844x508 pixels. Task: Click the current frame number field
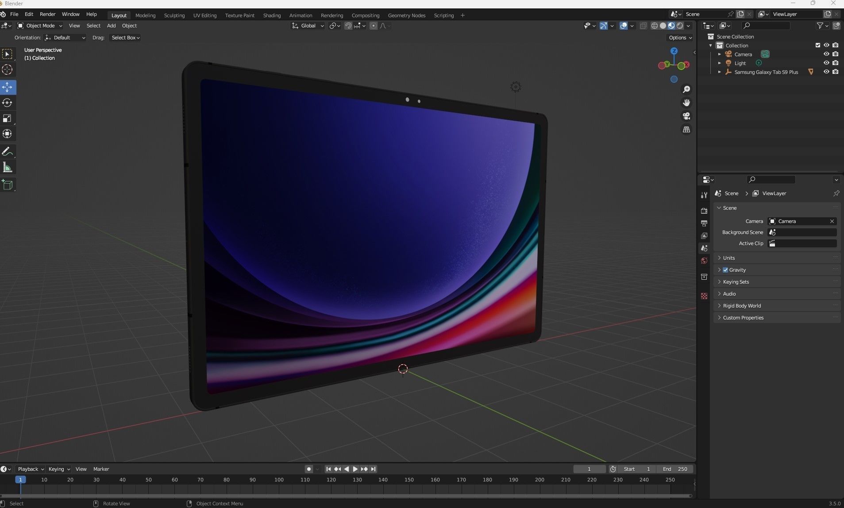[589, 469]
